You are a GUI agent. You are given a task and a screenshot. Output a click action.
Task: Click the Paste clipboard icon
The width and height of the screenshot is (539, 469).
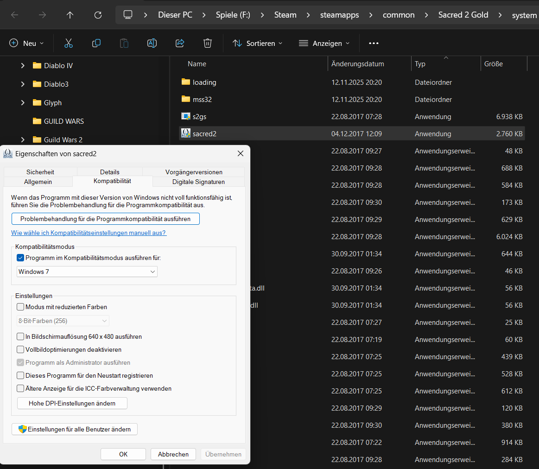tap(124, 43)
